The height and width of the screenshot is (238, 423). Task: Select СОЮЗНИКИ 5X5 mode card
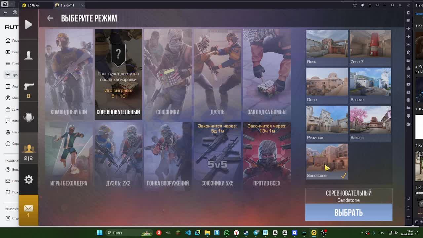coord(217,156)
